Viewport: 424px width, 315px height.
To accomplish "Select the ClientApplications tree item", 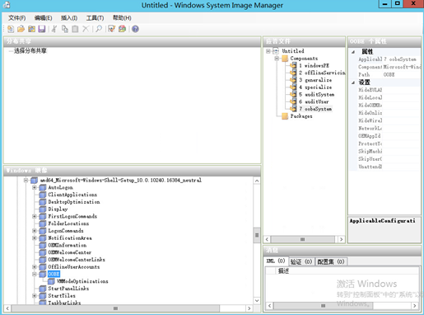I will [x=72, y=195].
